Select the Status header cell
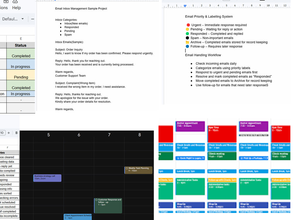The width and height of the screenshot is (293, 220). coord(21,45)
